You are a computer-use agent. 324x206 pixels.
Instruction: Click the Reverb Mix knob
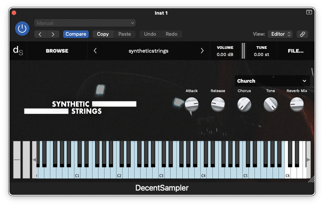[x=297, y=104]
